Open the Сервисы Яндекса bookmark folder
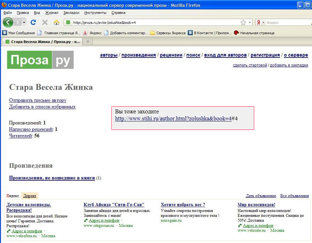The height and width of the screenshot is (243, 312). pos(168,33)
